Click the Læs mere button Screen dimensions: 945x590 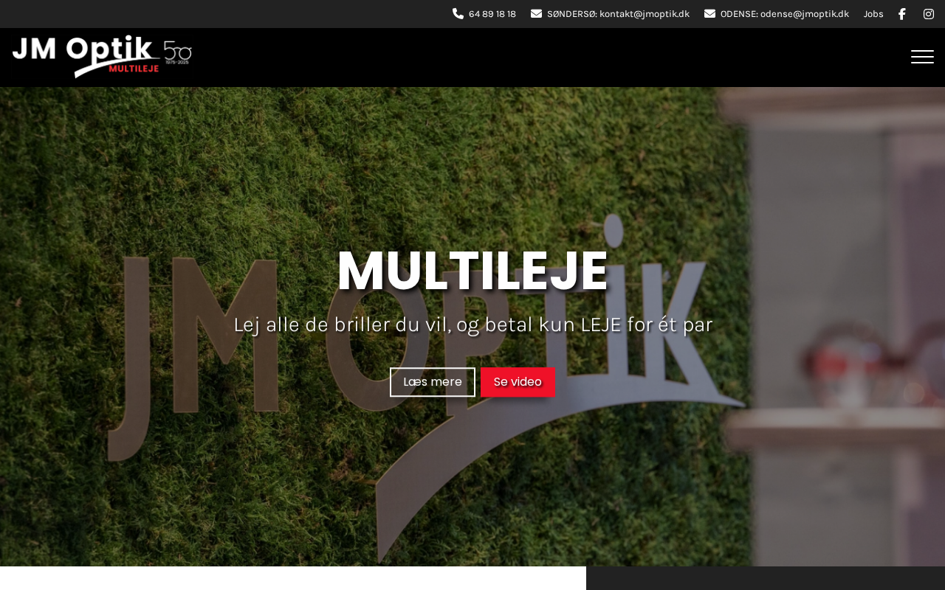click(433, 382)
